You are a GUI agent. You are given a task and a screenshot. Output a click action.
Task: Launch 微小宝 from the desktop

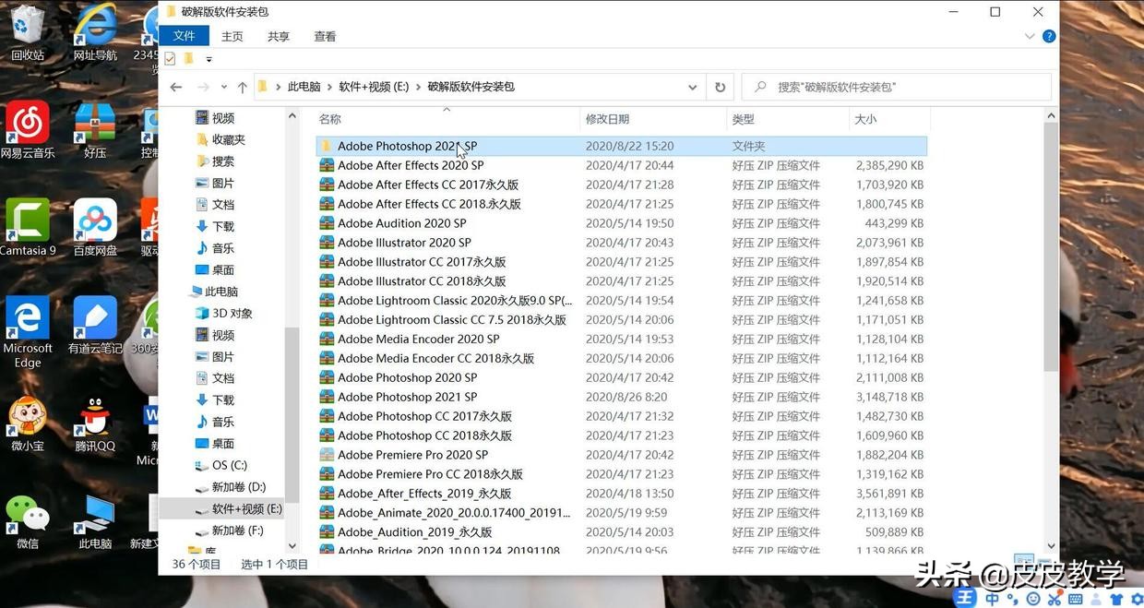[x=28, y=423]
